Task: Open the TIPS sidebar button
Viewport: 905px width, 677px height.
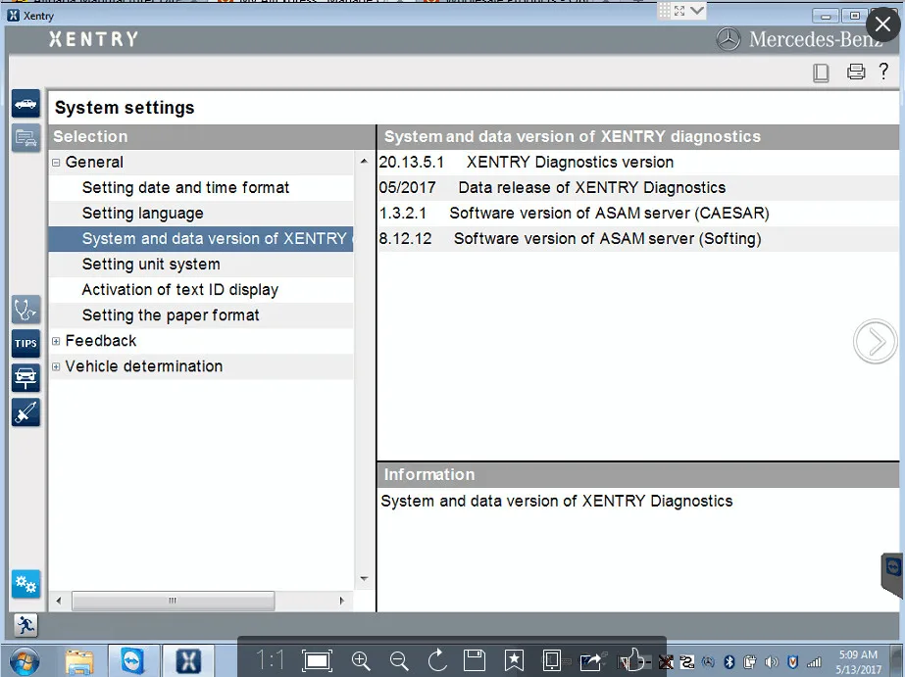Action: coord(25,344)
